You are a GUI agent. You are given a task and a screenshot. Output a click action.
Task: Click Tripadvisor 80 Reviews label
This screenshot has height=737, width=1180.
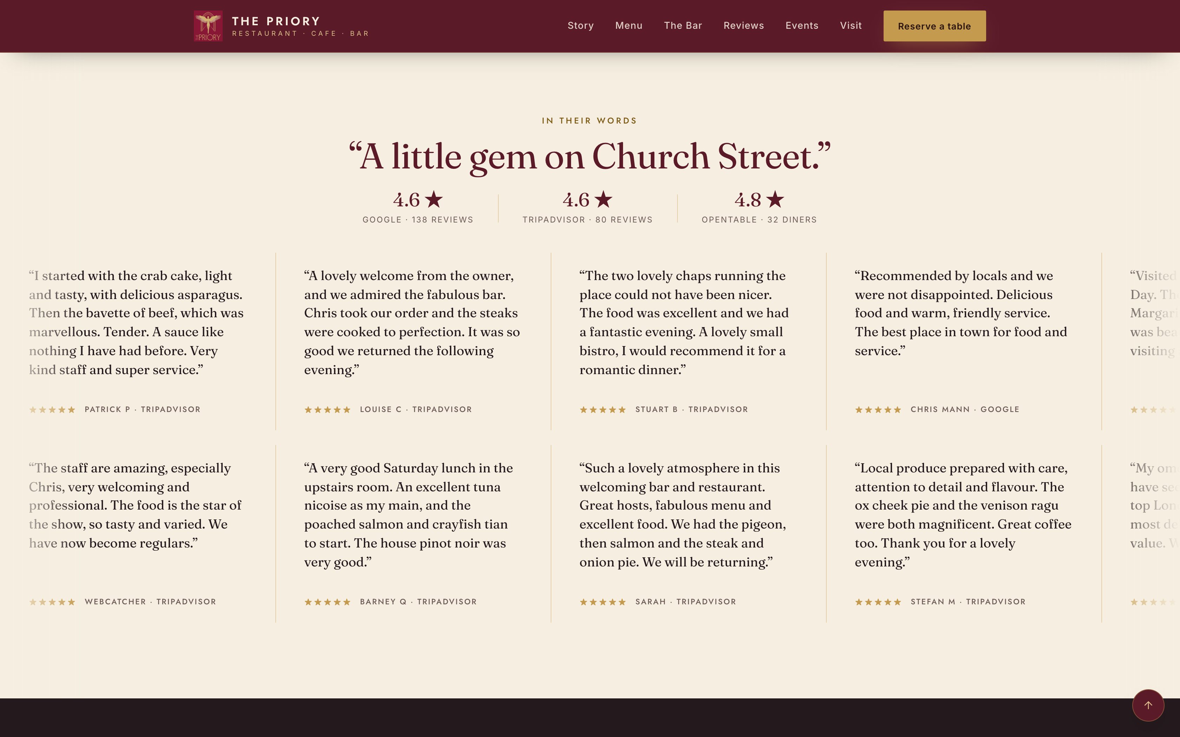pyautogui.click(x=588, y=219)
